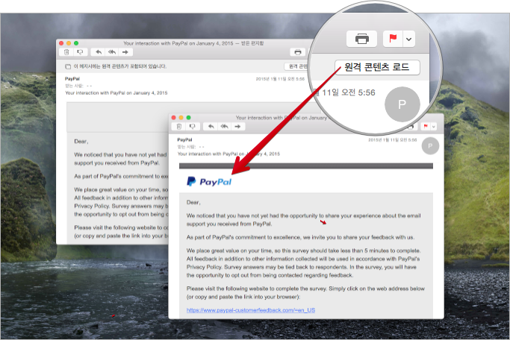Click the junk thumbs-down in front window

pos(192,126)
